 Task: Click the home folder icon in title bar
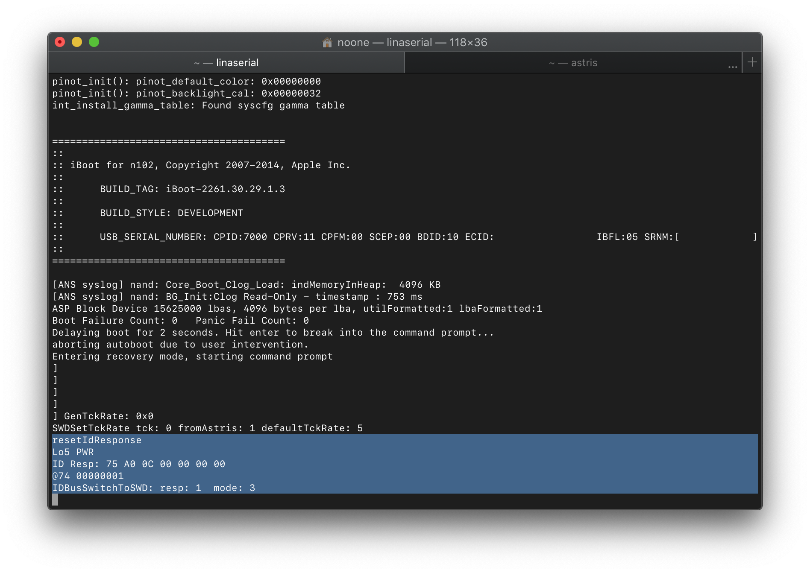(327, 42)
